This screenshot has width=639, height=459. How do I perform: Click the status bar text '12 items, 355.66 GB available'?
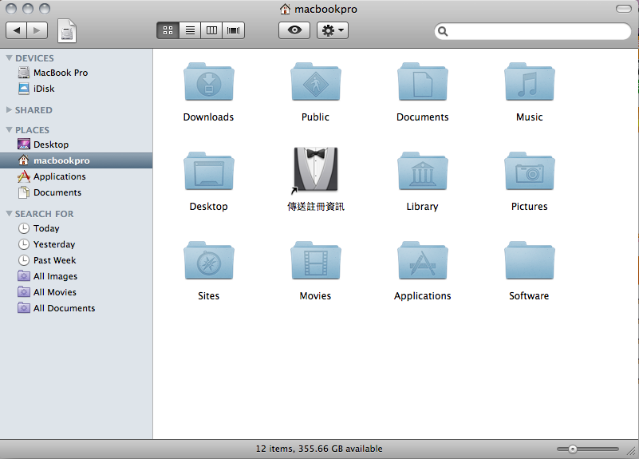pos(319,449)
